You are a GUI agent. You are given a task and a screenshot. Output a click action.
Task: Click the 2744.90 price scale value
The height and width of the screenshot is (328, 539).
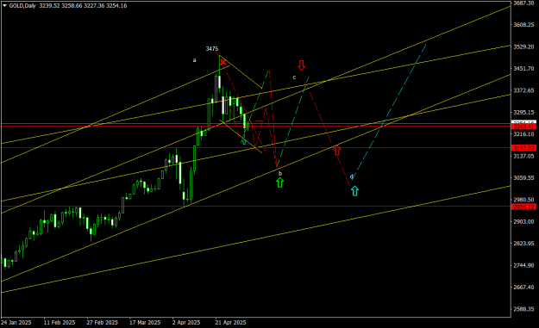pos(523,265)
